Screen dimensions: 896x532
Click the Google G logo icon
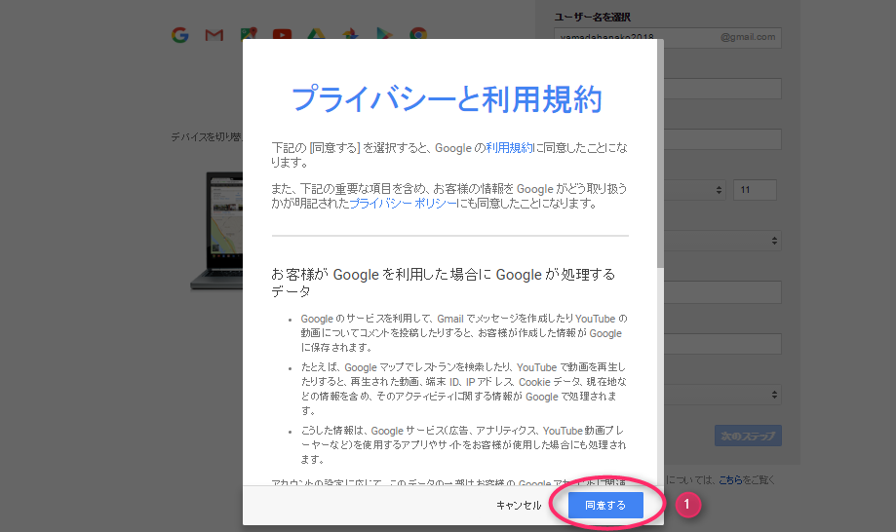180,35
